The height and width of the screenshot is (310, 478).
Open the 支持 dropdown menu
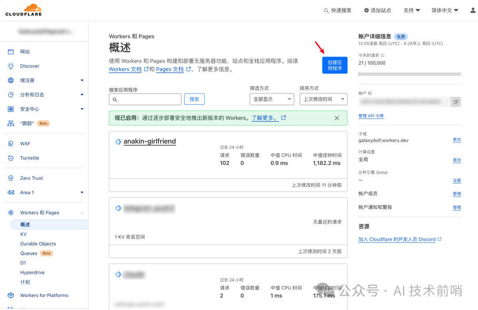tap(412, 10)
